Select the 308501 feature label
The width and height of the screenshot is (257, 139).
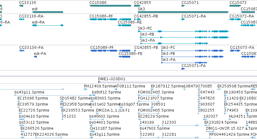158,104
